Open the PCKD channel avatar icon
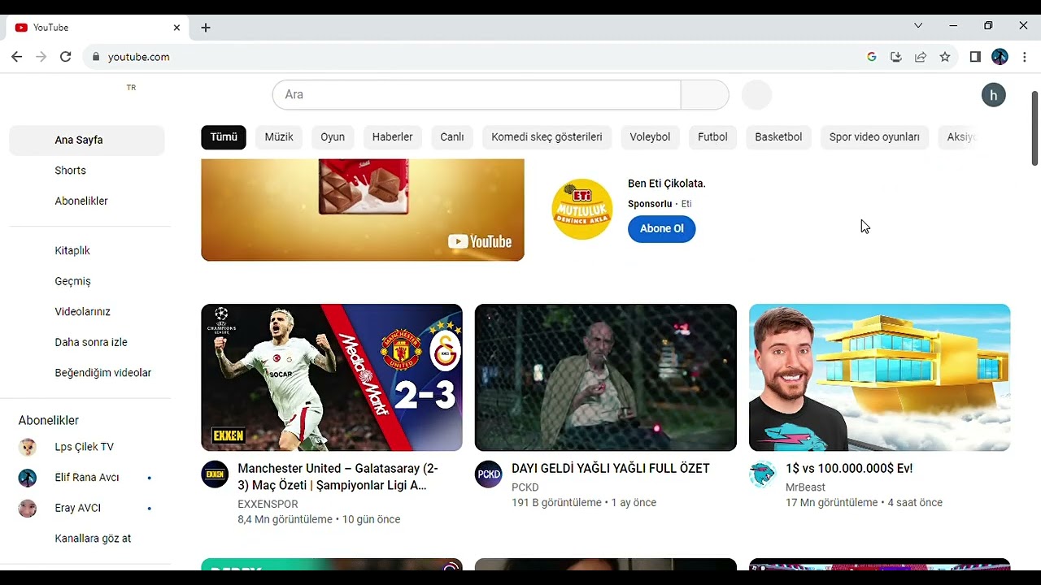 [x=489, y=474]
